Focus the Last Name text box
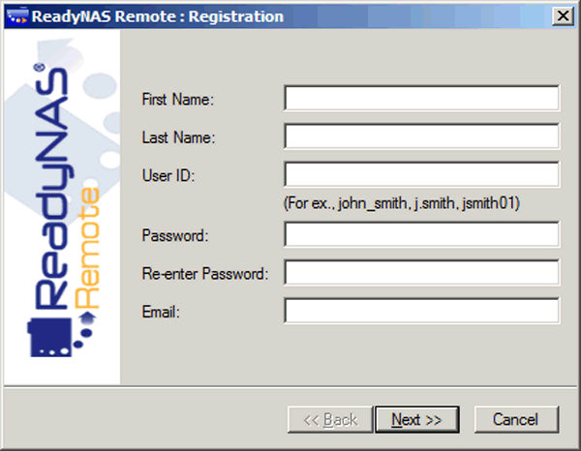This screenshot has width=581, height=451. click(421, 136)
